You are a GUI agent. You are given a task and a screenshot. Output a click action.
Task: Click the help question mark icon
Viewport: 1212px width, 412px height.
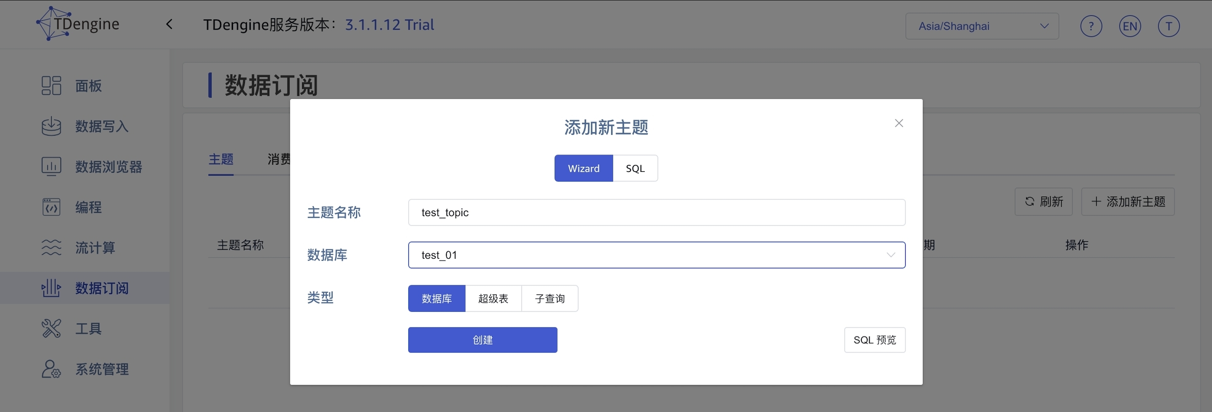(x=1091, y=27)
